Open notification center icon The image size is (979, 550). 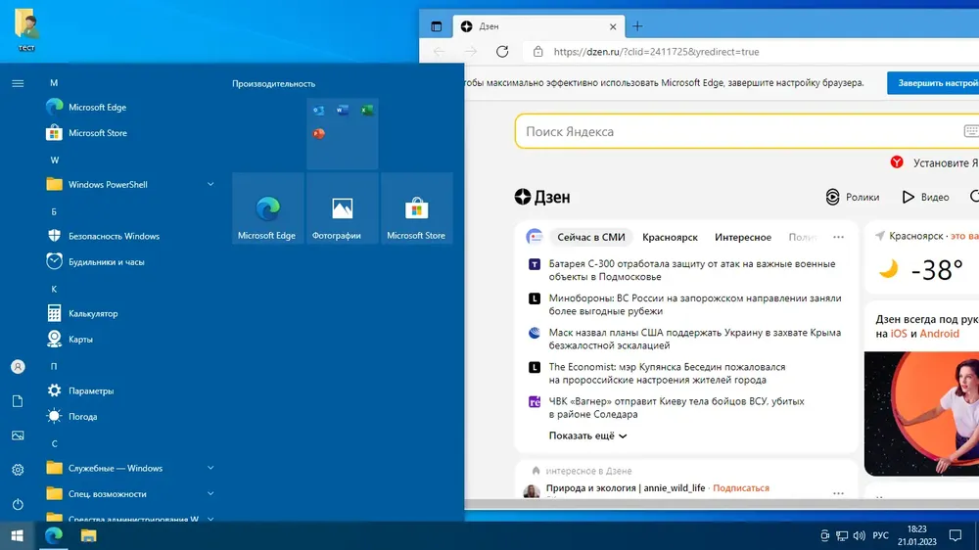pyautogui.click(x=956, y=535)
